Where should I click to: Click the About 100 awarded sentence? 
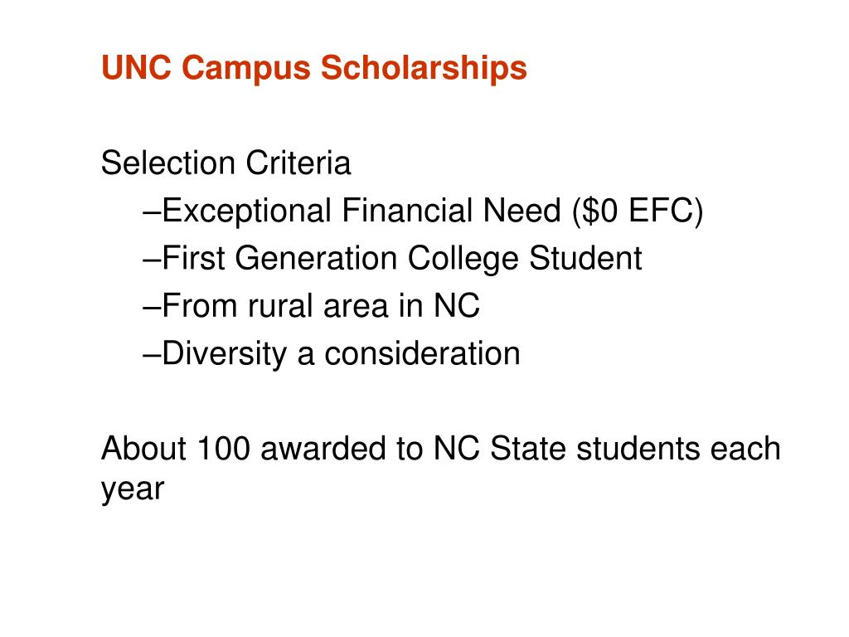coord(441,469)
